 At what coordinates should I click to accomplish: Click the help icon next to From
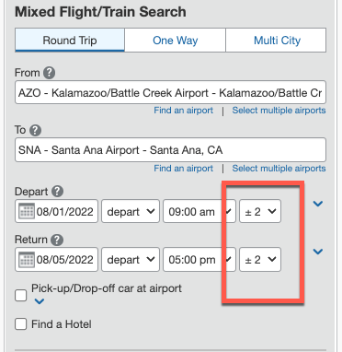click(x=49, y=73)
